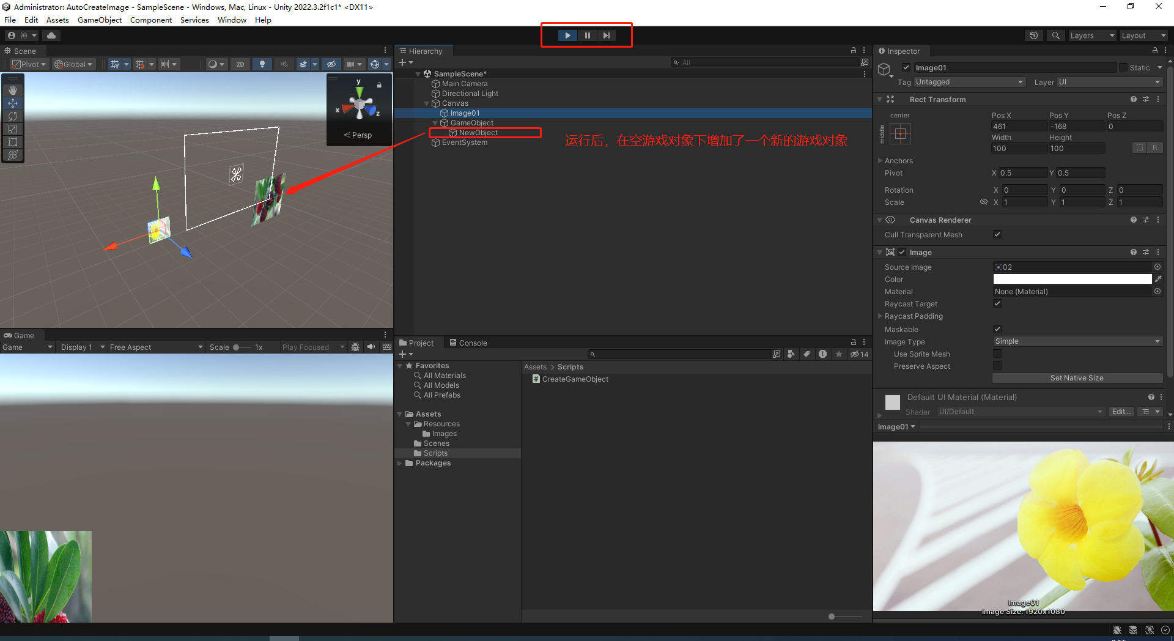1174x641 pixels.
Task: Open Material object picker
Action: point(1157,291)
